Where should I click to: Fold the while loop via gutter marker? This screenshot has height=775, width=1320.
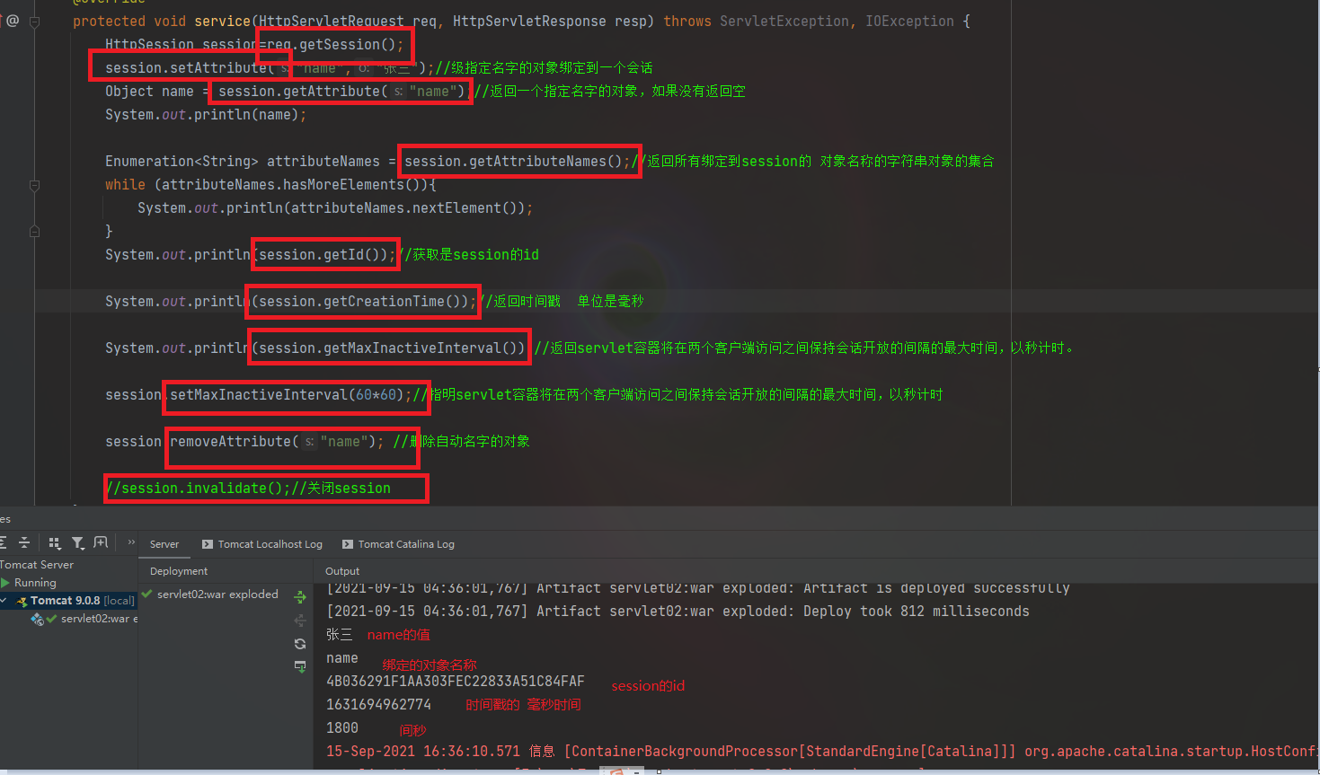[34, 185]
